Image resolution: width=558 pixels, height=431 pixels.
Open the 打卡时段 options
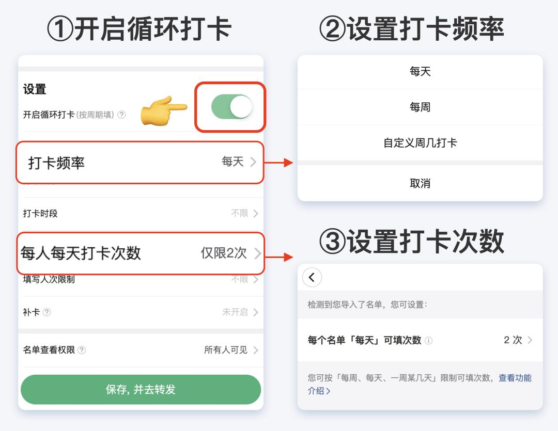point(256,212)
